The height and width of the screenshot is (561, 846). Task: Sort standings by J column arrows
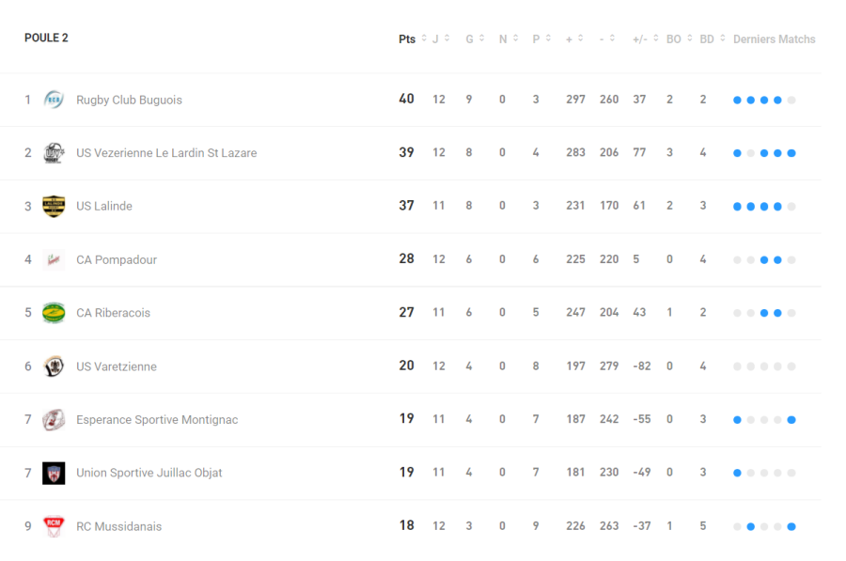point(446,39)
